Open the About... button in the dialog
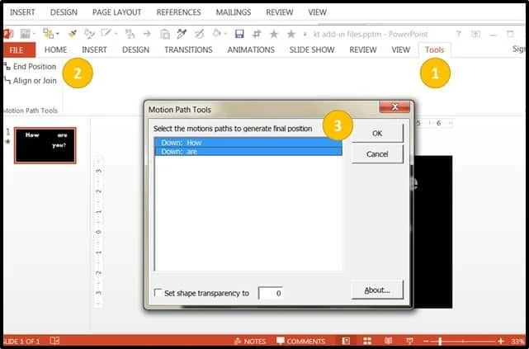Image resolution: width=529 pixels, height=349 pixels. click(x=377, y=290)
